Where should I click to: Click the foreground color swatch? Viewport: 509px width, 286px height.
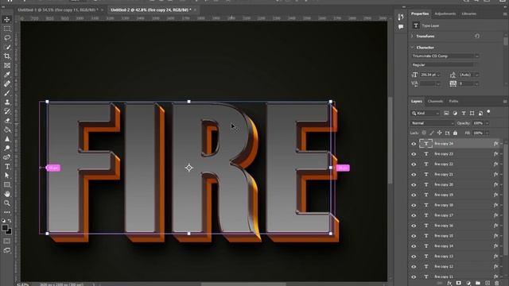point(5,228)
